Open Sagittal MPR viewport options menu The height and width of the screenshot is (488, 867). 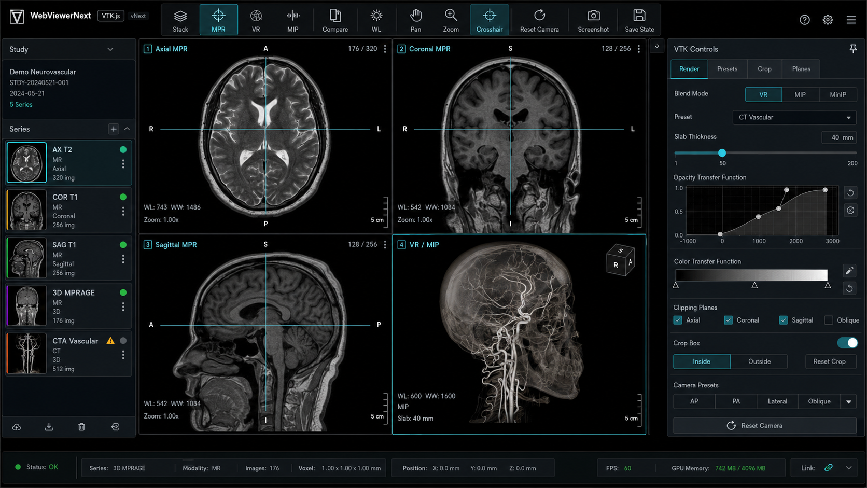[x=385, y=244]
